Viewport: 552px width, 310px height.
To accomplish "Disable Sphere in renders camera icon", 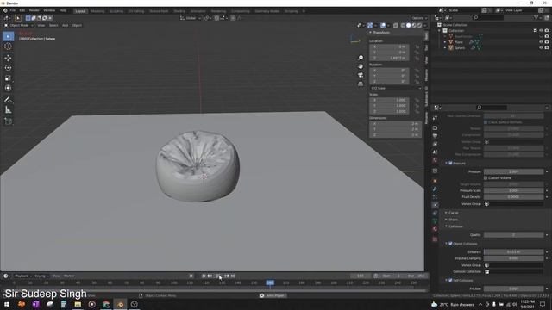I will (547, 48).
